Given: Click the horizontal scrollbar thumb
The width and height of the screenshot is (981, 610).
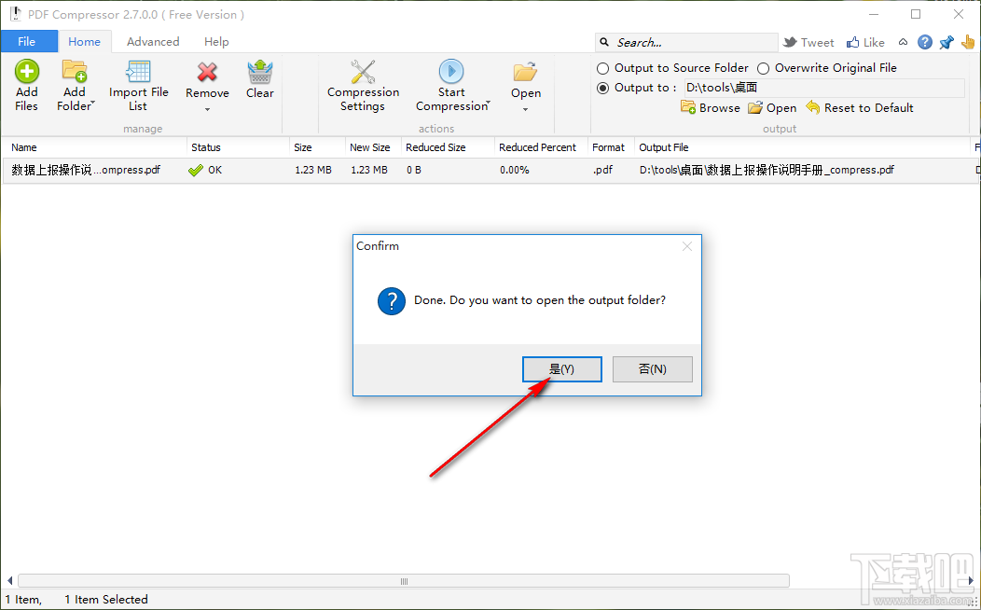Looking at the screenshot, I should click(404, 580).
